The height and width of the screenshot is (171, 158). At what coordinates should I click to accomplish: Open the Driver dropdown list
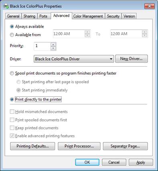click(74, 59)
